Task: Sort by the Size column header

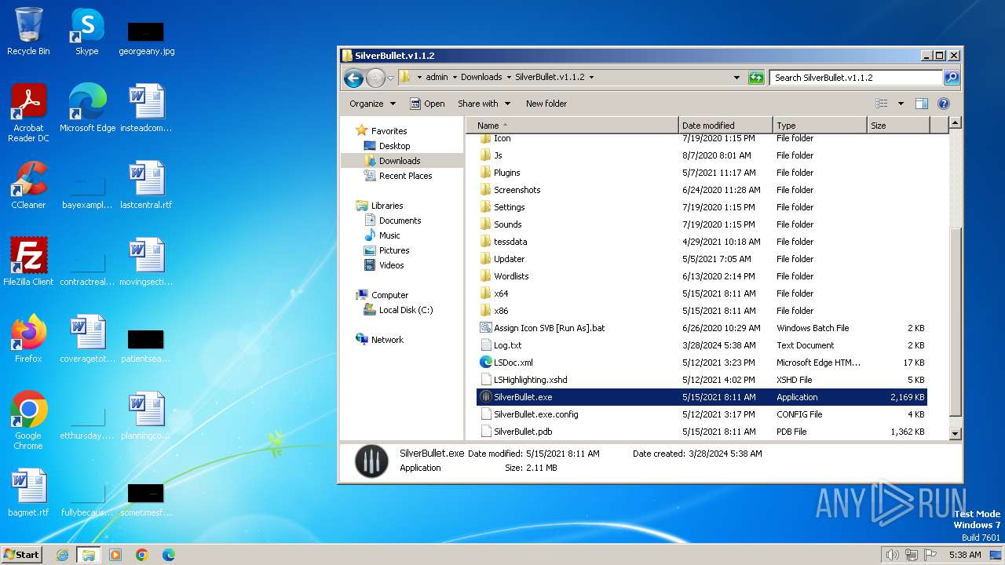Action: (898, 126)
